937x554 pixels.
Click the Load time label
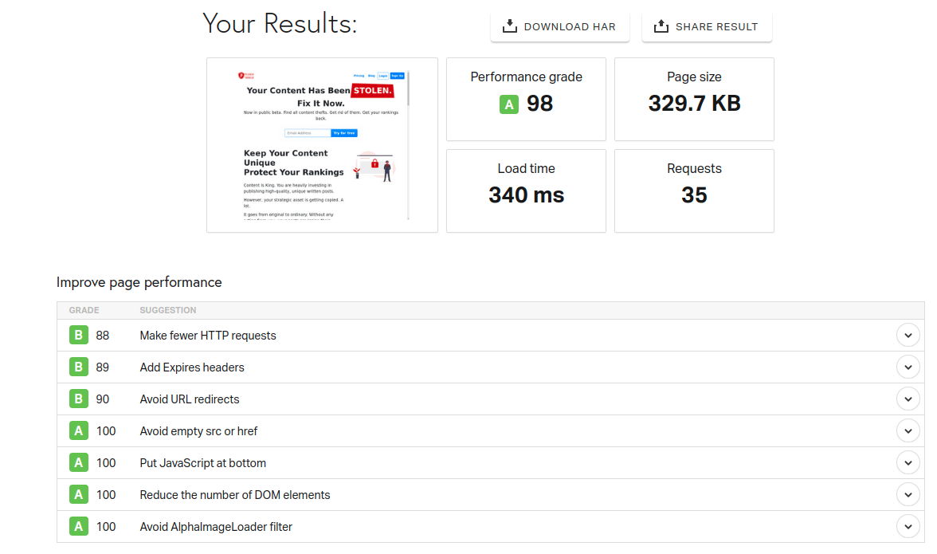pos(526,168)
